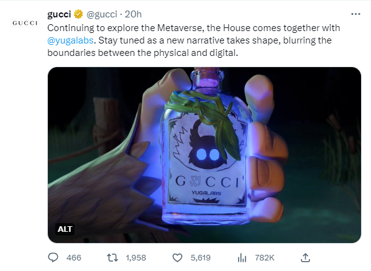Open the view analytics bar-chart icon

pyautogui.click(x=242, y=258)
